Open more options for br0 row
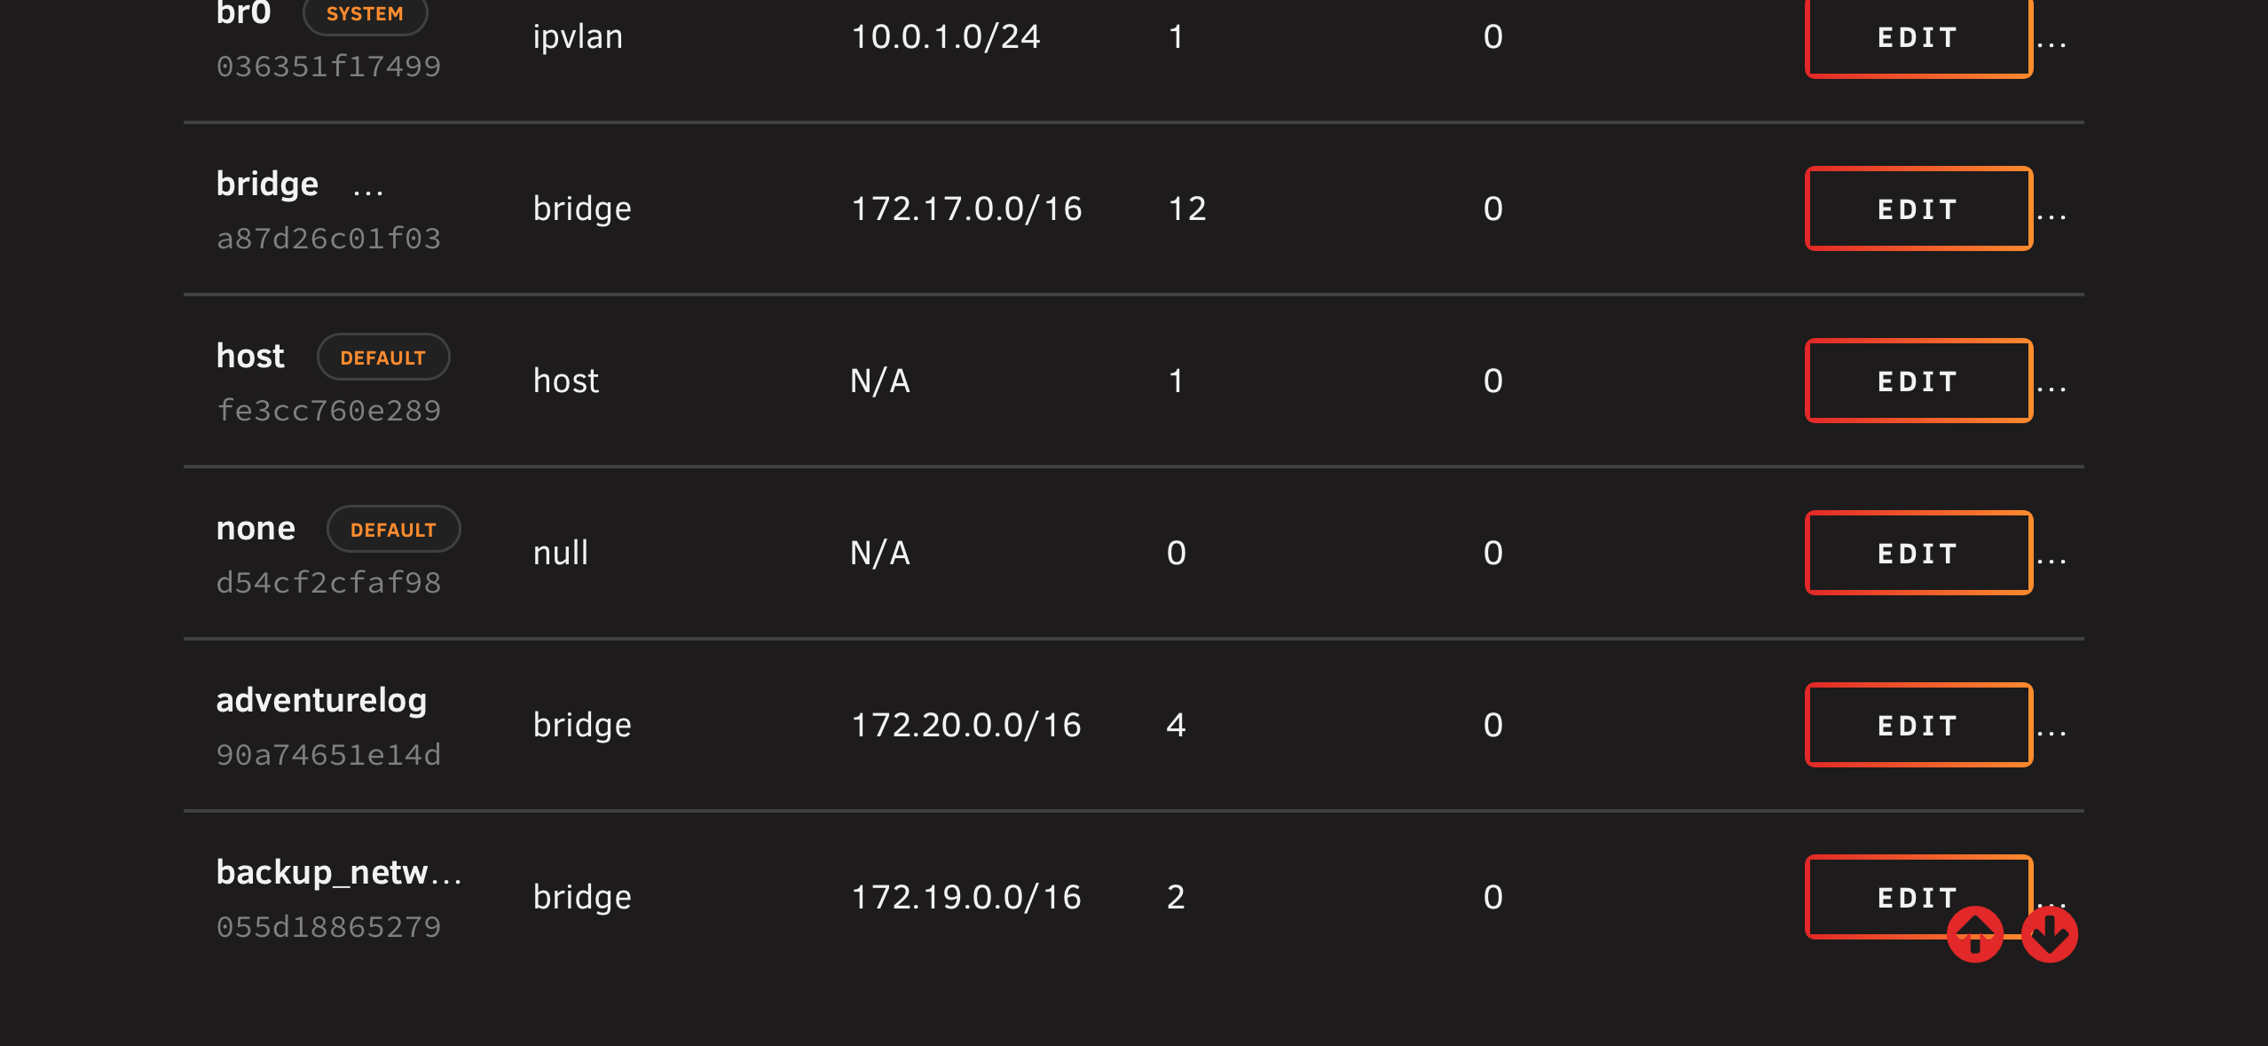This screenshot has height=1046, width=2268. [2051, 42]
